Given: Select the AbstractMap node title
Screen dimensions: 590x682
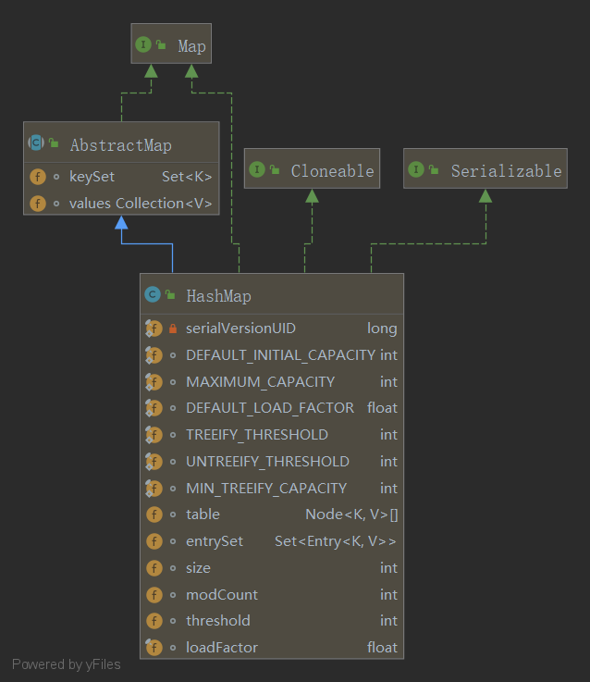Looking at the screenshot, I should click(121, 144).
